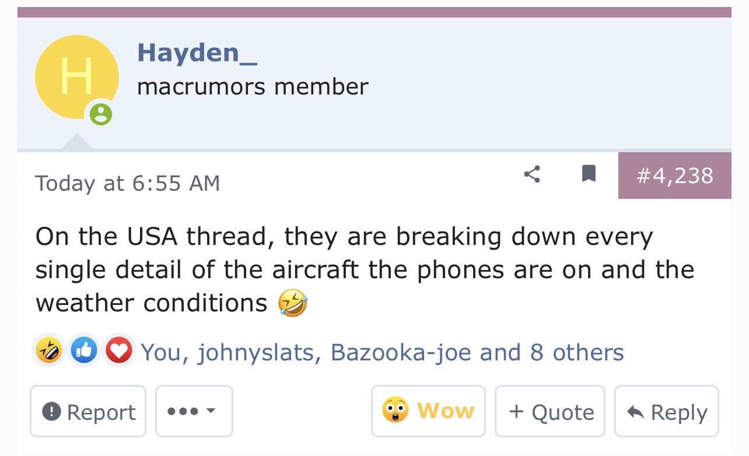Click the Today at 6:55 AM timestamp
The height and width of the screenshot is (456, 749).
128,183
